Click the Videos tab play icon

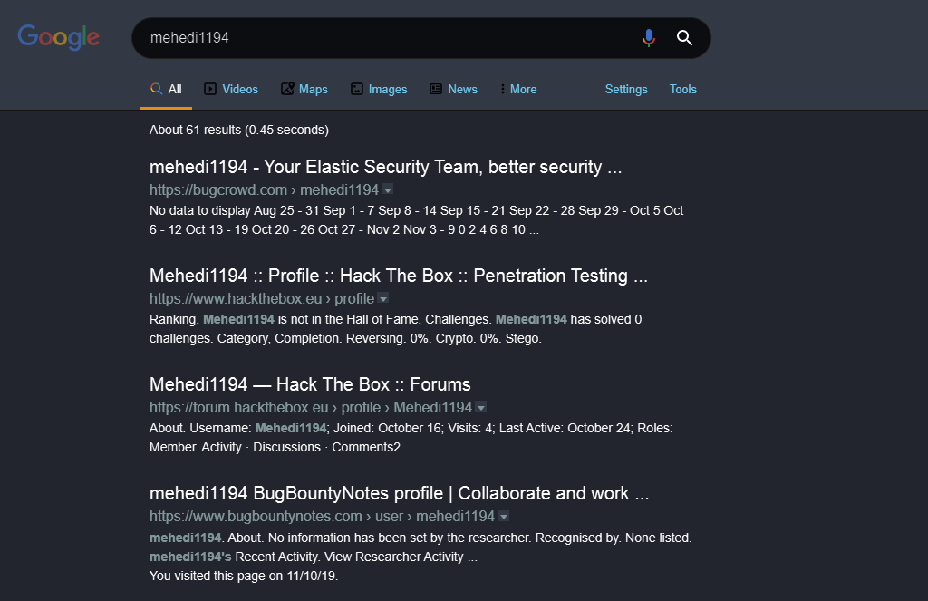click(210, 89)
